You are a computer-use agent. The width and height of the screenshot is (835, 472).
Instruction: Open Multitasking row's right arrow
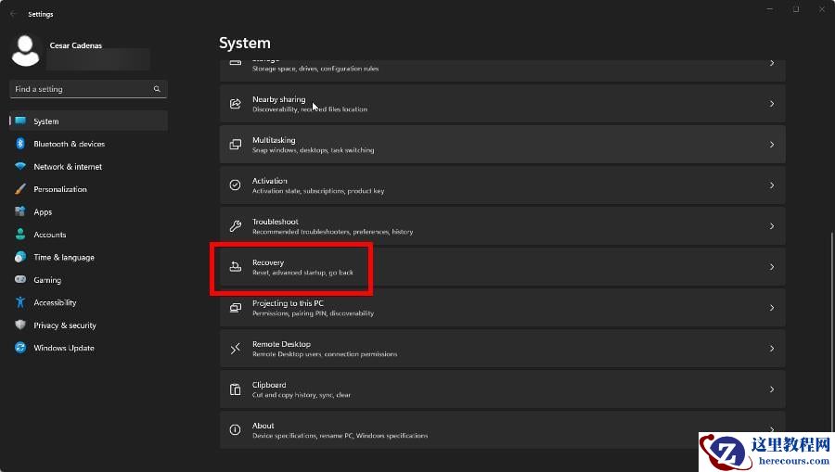(772, 145)
